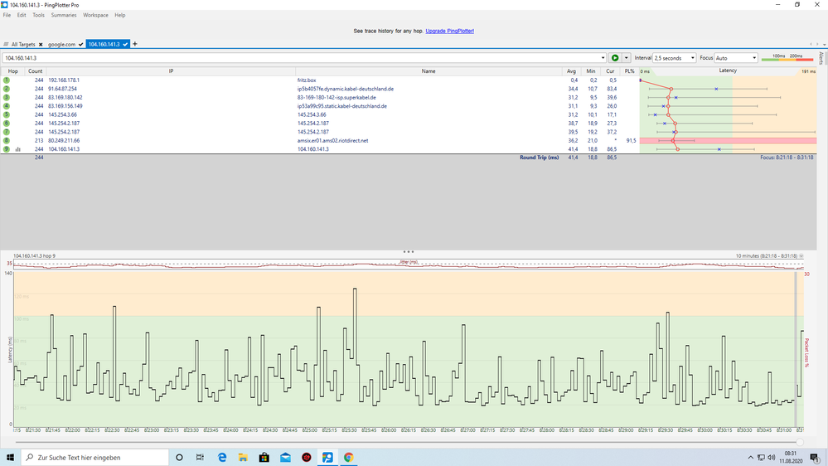Open the dropdown arrow beside the play button
Screen dimensions: 828x466
pyautogui.click(x=626, y=58)
